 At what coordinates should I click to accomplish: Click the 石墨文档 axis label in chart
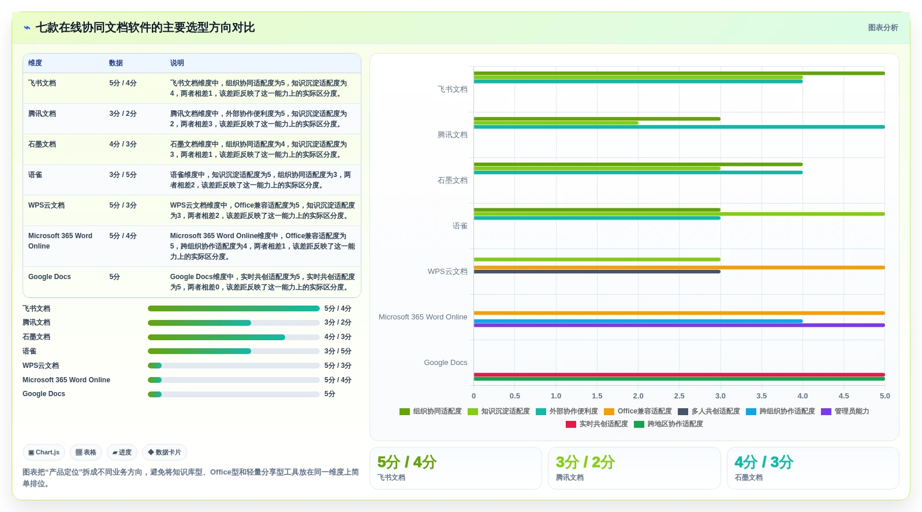[453, 180]
